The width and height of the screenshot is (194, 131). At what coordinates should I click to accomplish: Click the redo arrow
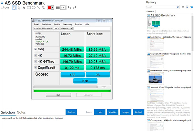[x=75, y=7]
